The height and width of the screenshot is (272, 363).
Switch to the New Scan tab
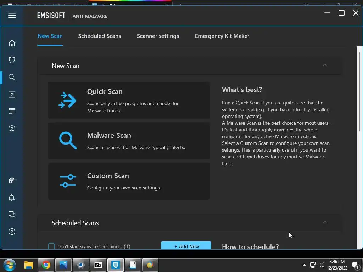[50, 36]
